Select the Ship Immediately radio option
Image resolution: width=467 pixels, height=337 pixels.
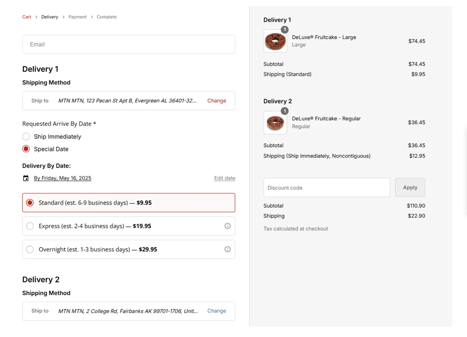[x=26, y=137]
